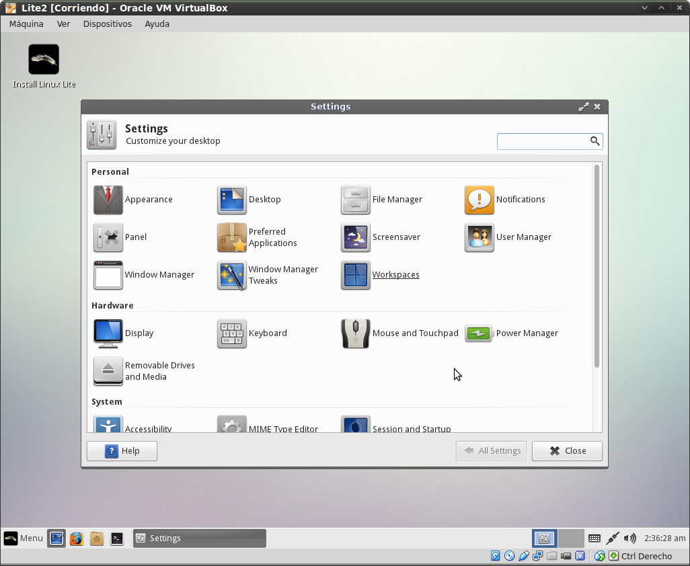
Task: Click the Help button
Action: click(122, 451)
